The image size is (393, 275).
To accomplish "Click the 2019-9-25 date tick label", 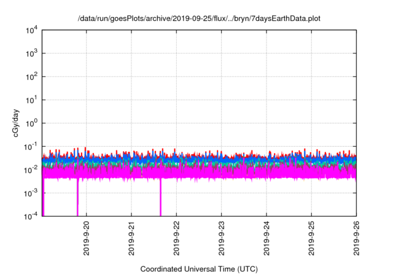I will coord(311,238).
